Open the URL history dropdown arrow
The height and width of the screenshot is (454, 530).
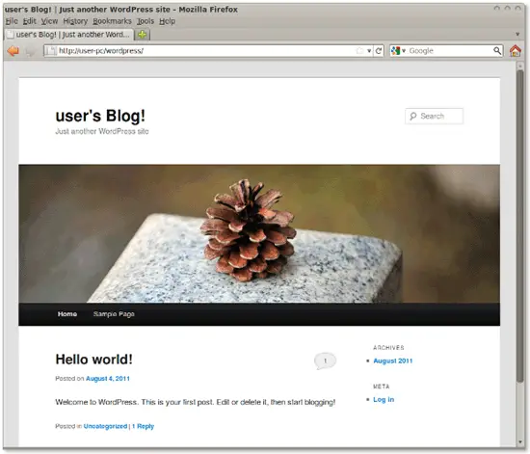[x=369, y=51]
